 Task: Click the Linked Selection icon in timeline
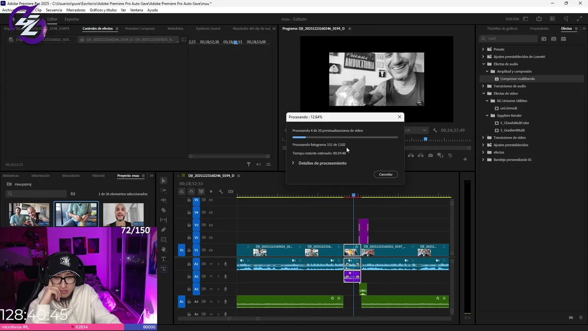(x=201, y=192)
